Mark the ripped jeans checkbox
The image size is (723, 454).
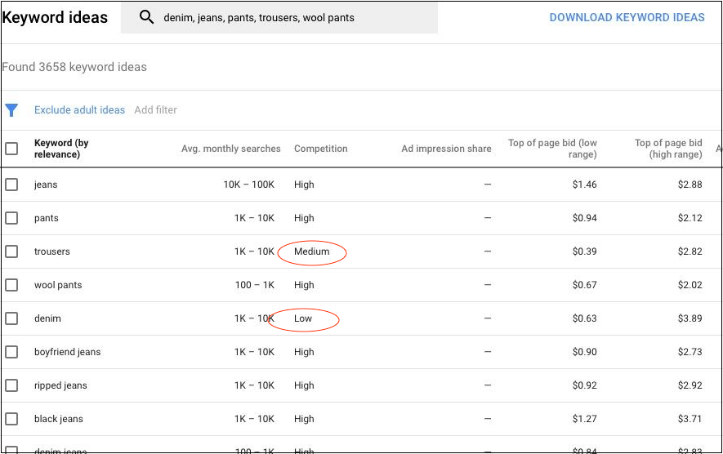(x=11, y=385)
